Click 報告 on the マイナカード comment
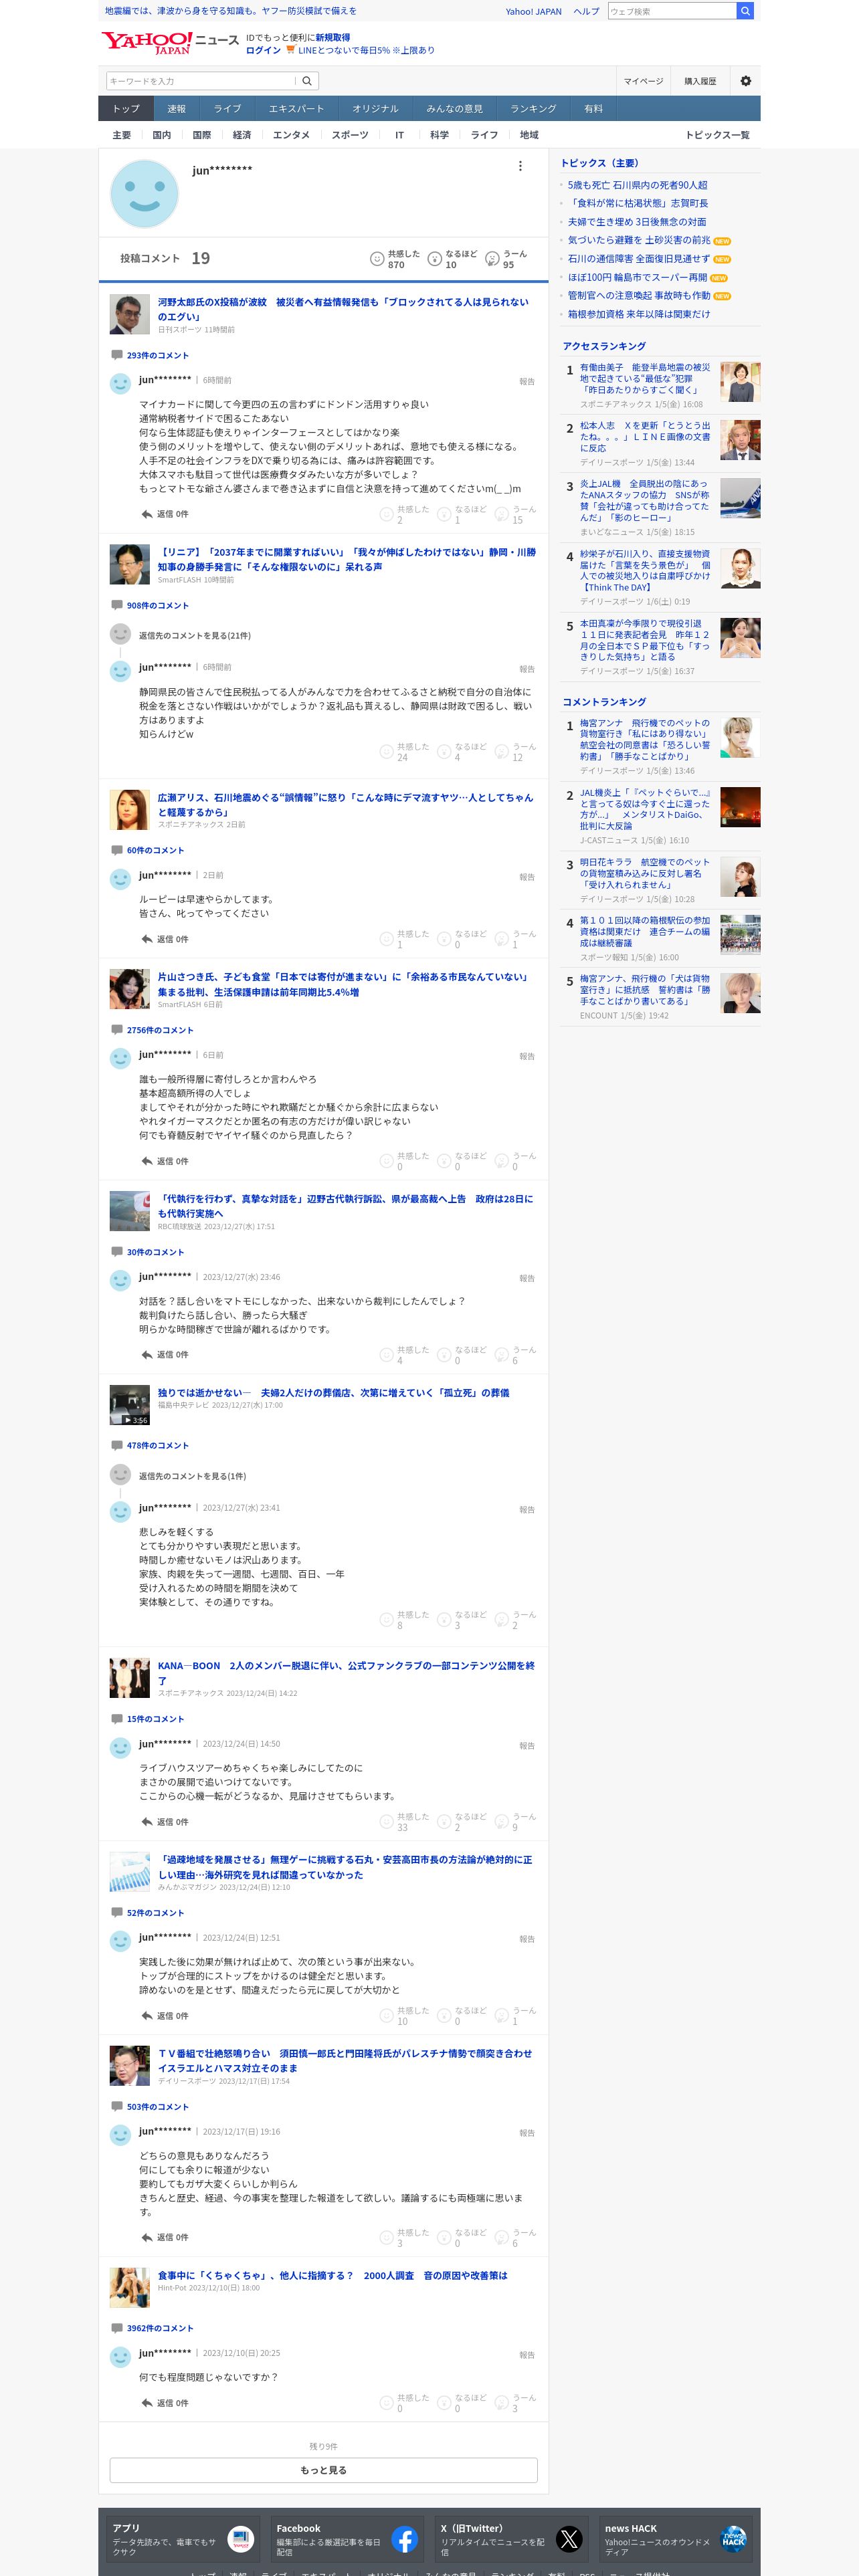The width and height of the screenshot is (859, 2576). click(x=527, y=381)
